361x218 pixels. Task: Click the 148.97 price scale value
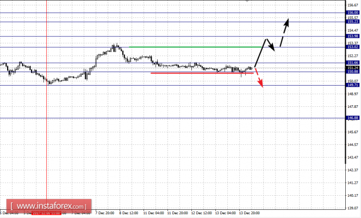coord(353,94)
